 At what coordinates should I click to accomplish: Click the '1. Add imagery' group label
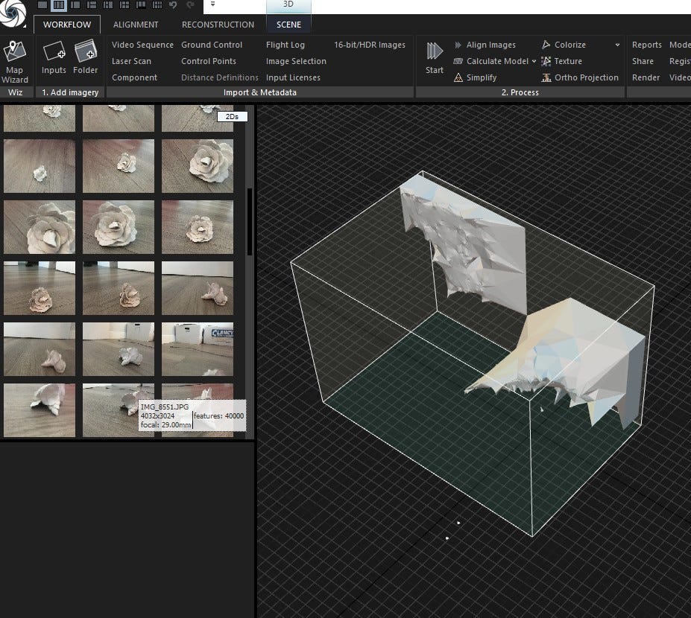(70, 92)
